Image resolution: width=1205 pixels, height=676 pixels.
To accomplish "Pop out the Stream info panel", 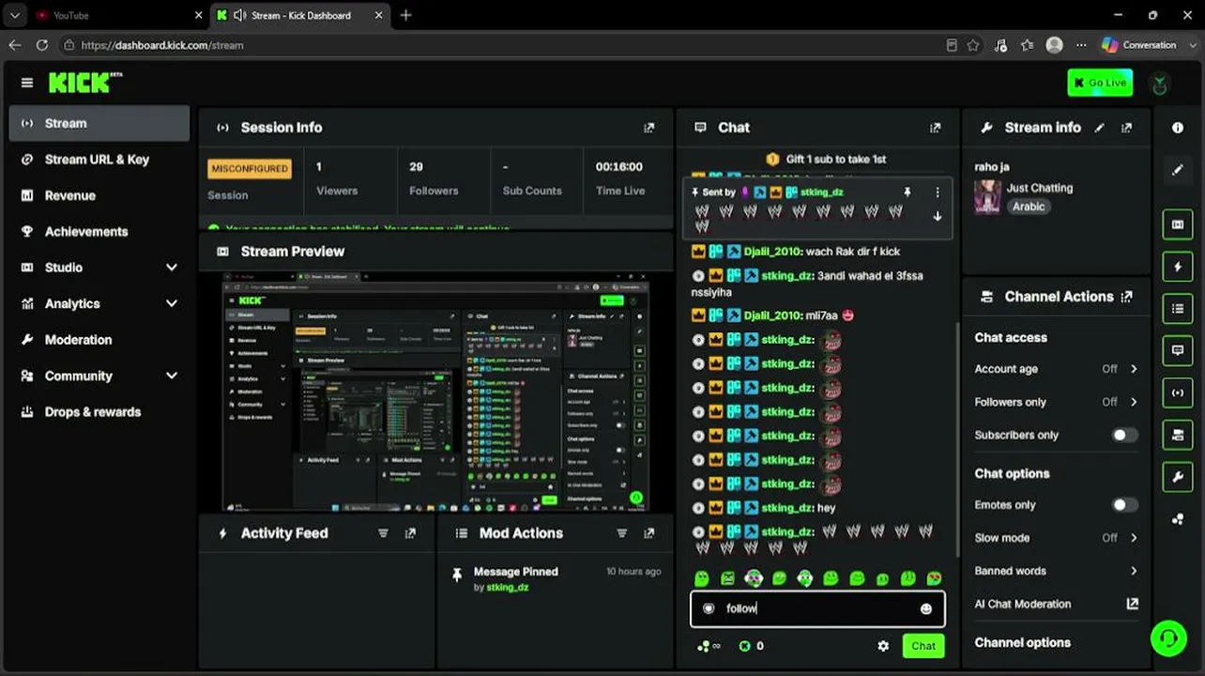I will (x=1126, y=128).
